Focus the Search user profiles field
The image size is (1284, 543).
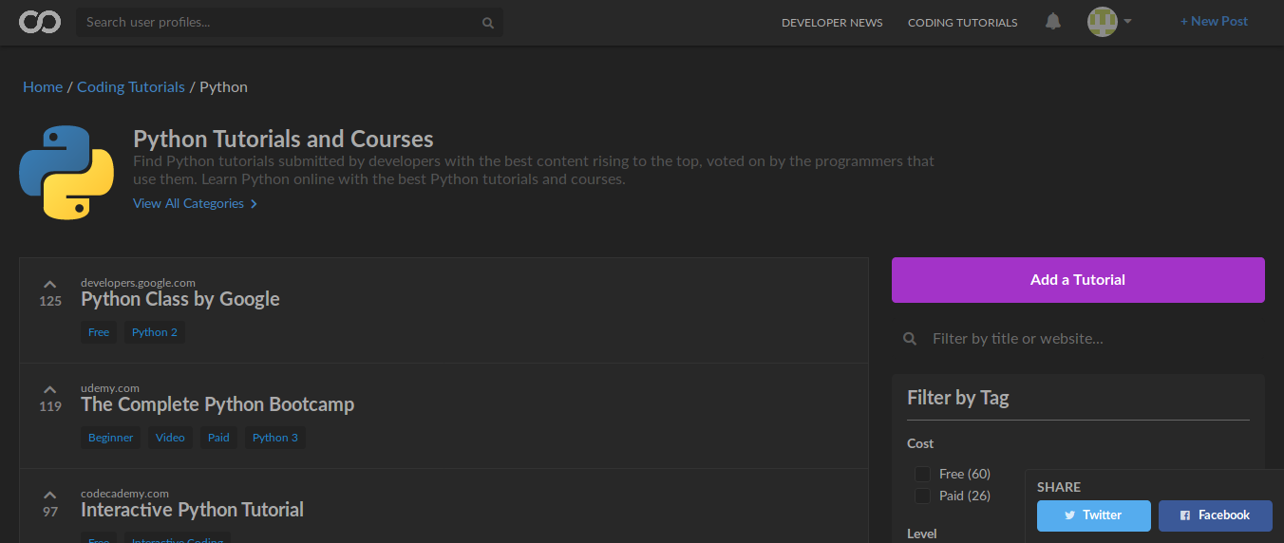[x=290, y=22]
